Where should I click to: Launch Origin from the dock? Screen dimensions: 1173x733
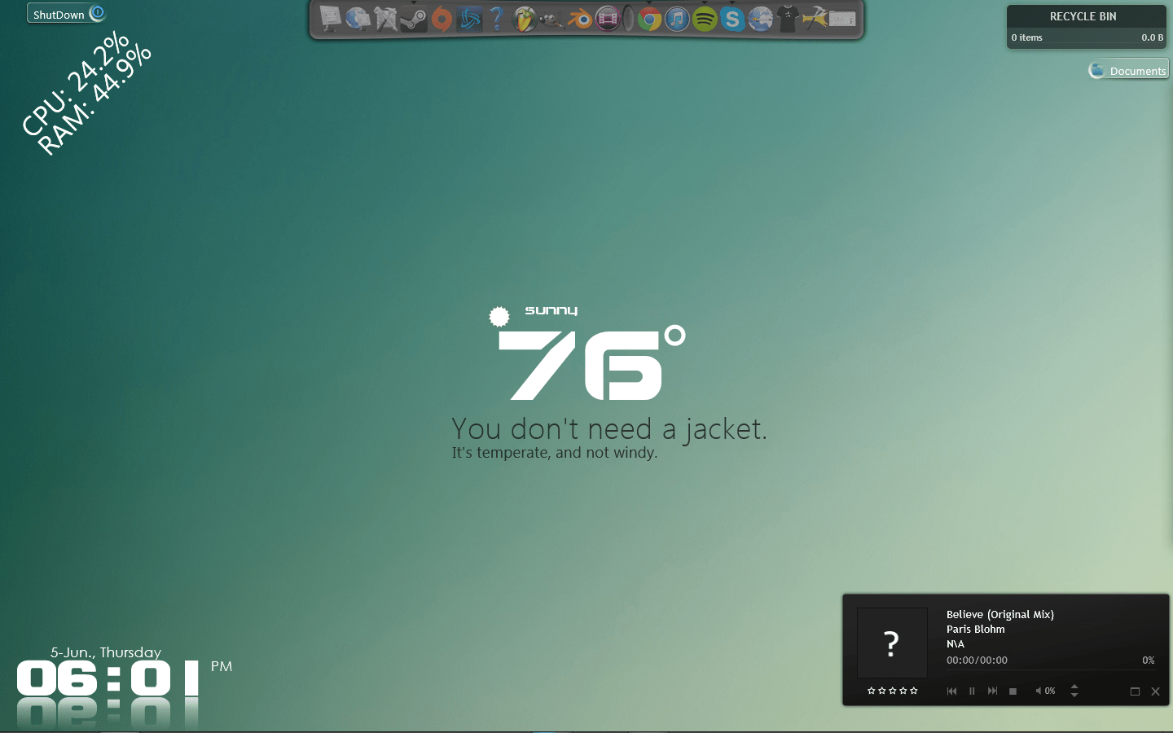(x=441, y=18)
